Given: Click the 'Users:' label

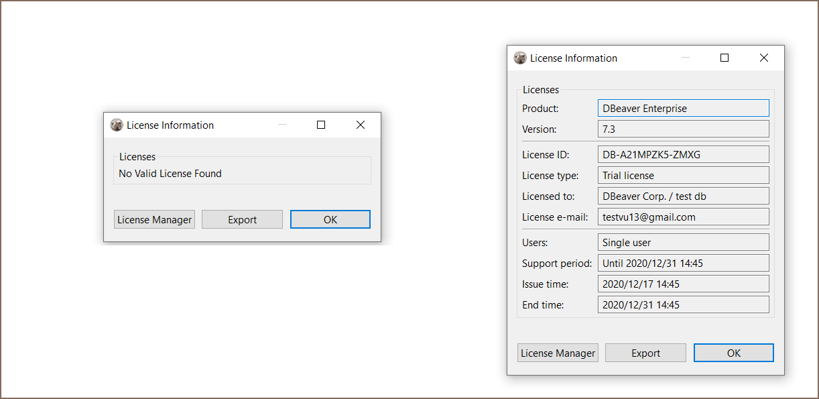Looking at the screenshot, I should pyautogui.click(x=535, y=242).
